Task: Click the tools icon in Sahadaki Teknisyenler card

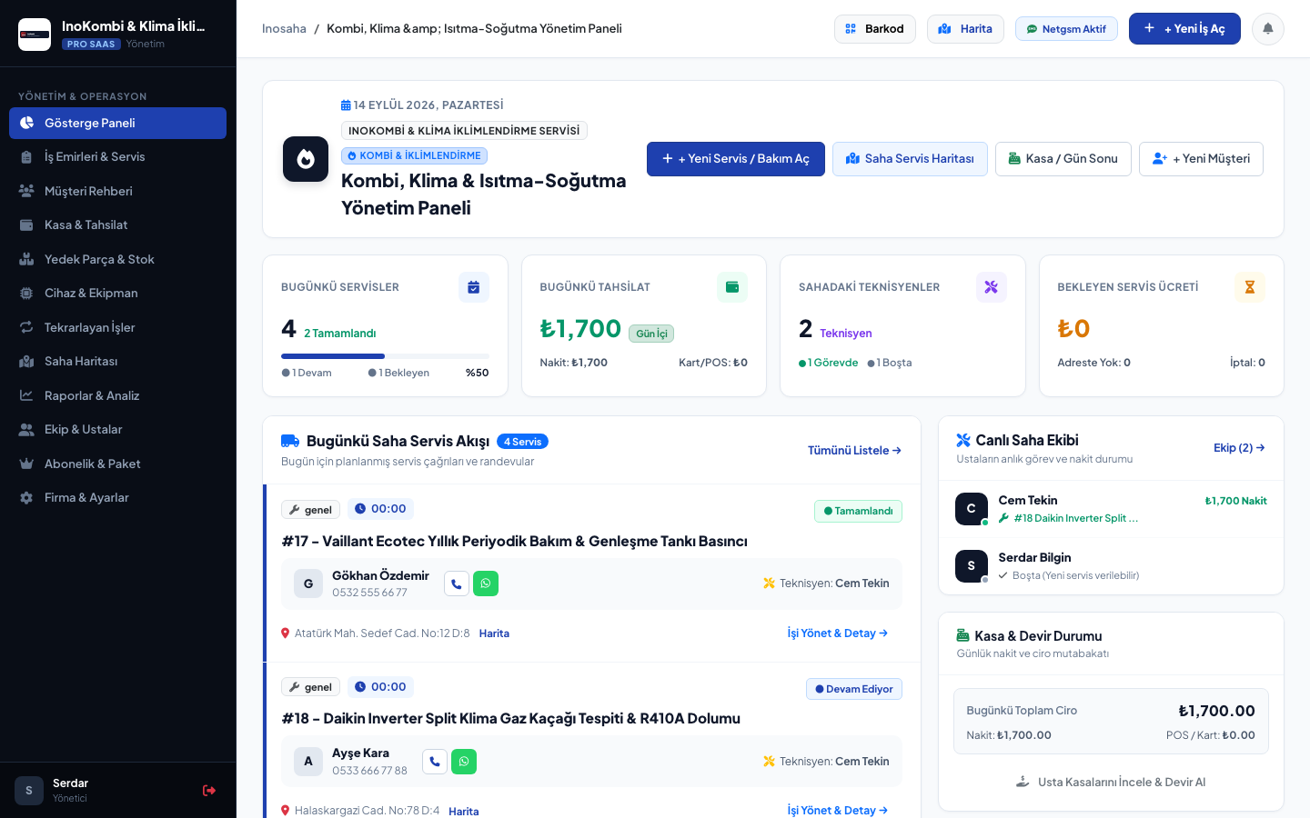Action: click(x=992, y=287)
